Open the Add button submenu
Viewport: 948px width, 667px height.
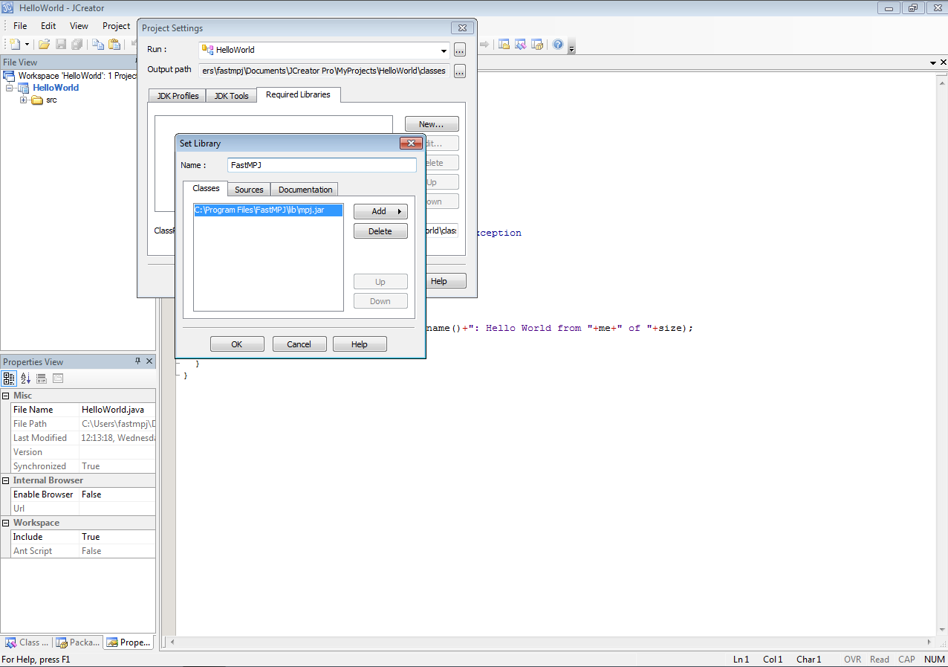click(380, 212)
